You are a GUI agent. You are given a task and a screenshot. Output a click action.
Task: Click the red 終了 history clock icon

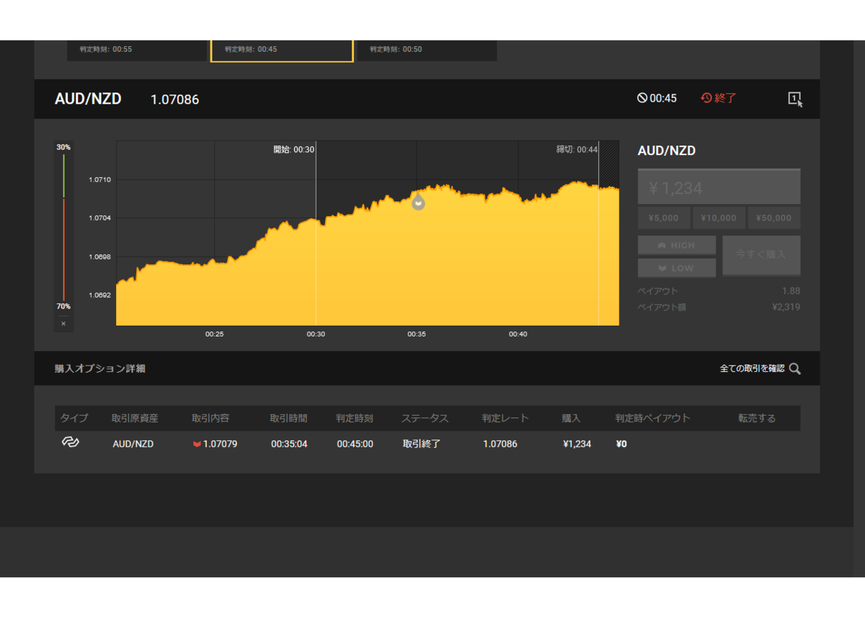[706, 98]
